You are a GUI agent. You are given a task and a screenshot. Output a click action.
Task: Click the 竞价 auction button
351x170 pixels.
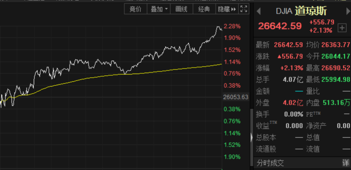[136, 9]
